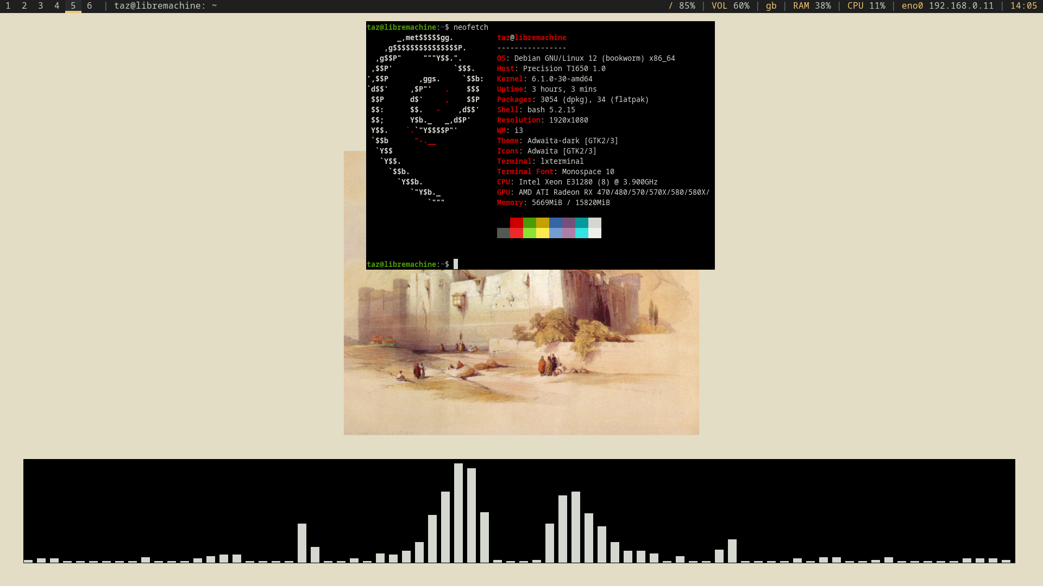
Task: Click the dark red color block
Action: coord(517,223)
